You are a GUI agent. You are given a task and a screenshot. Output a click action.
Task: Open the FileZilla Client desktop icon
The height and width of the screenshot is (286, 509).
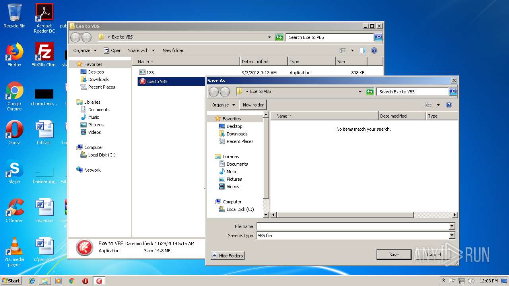tap(44, 55)
